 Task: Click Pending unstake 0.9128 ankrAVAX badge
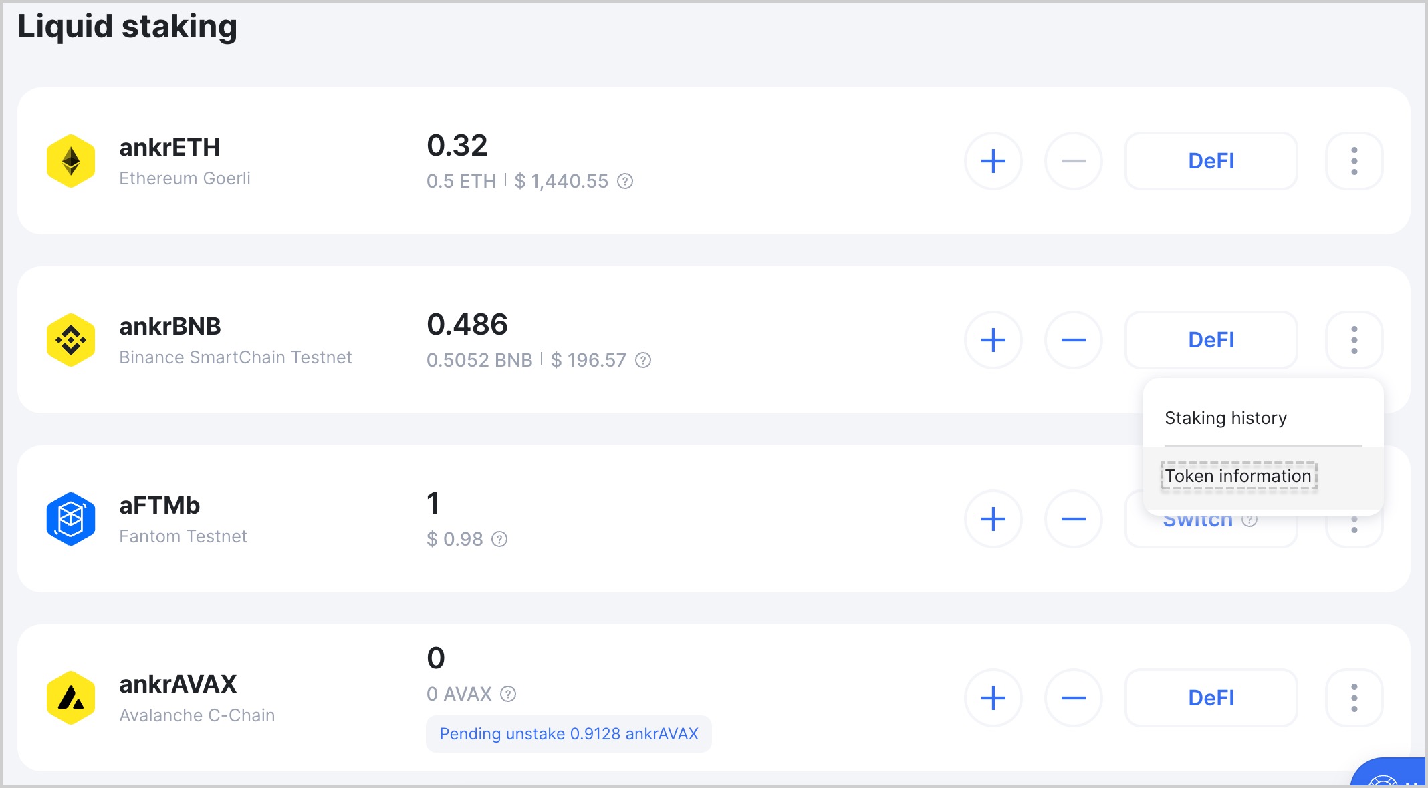(x=569, y=734)
